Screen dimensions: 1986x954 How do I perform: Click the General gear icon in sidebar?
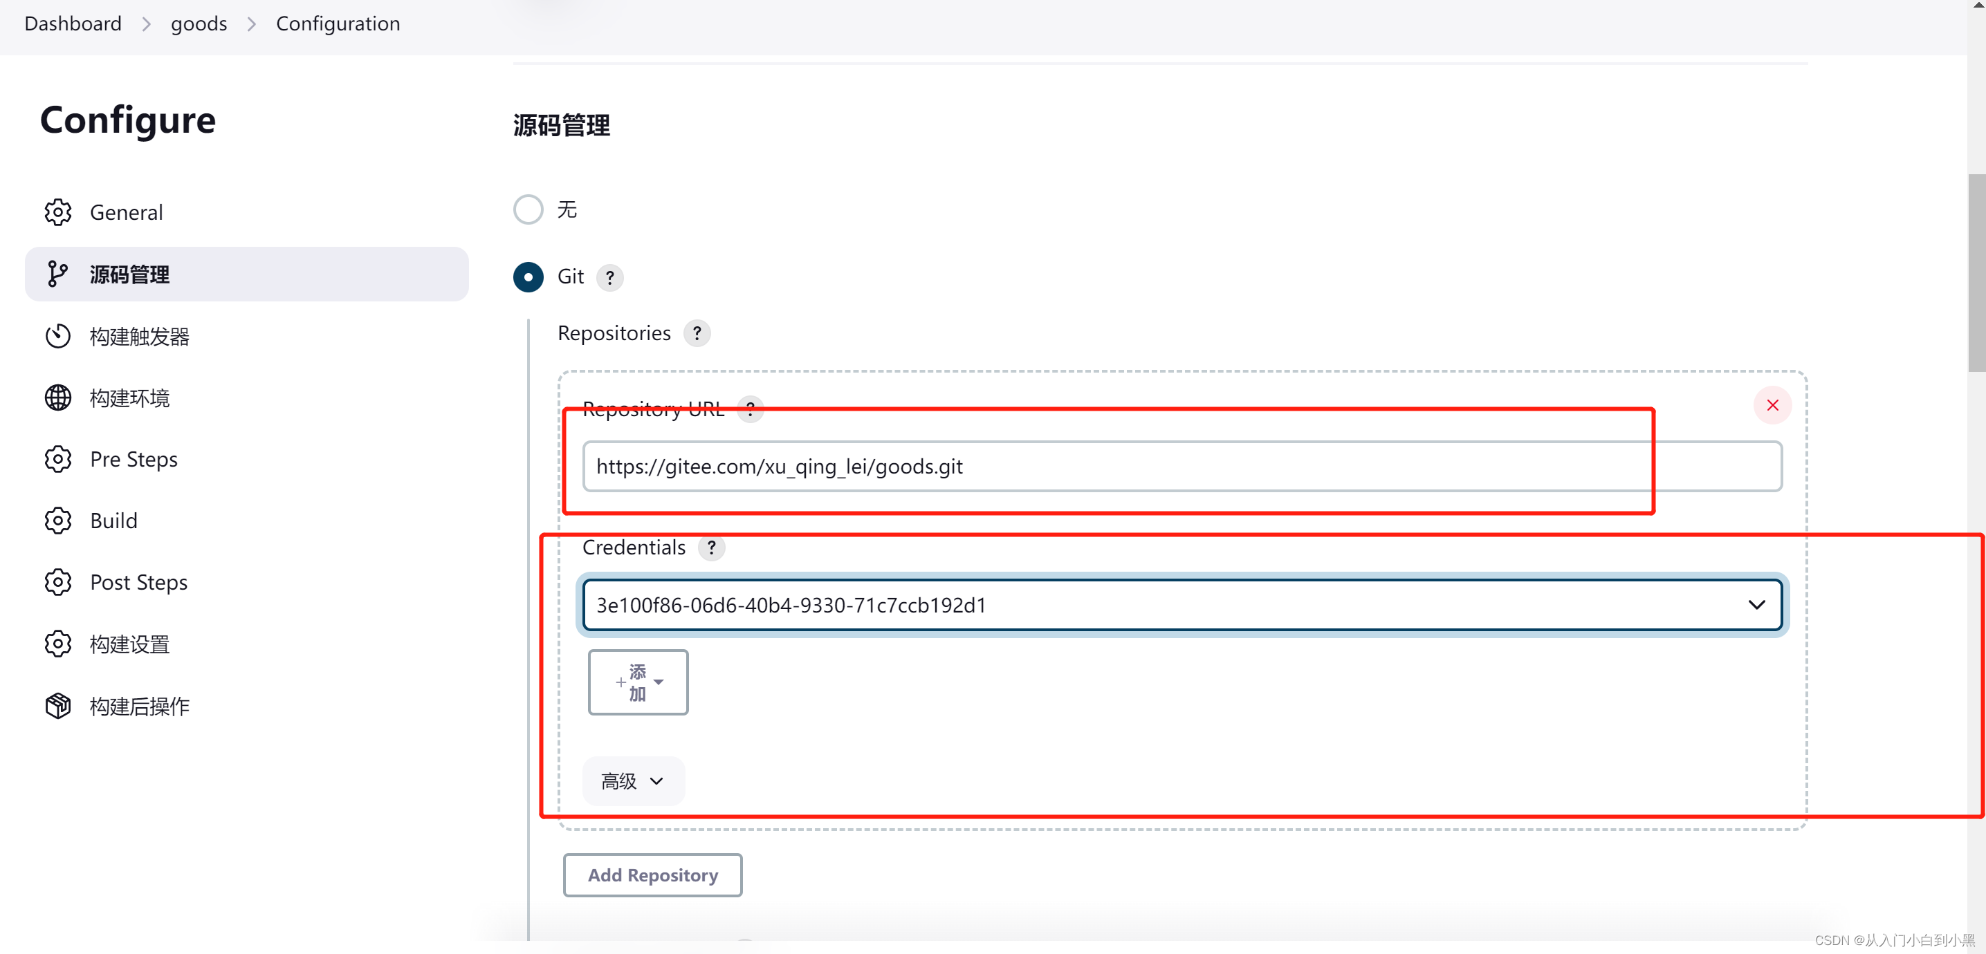pyautogui.click(x=58, y=212)
